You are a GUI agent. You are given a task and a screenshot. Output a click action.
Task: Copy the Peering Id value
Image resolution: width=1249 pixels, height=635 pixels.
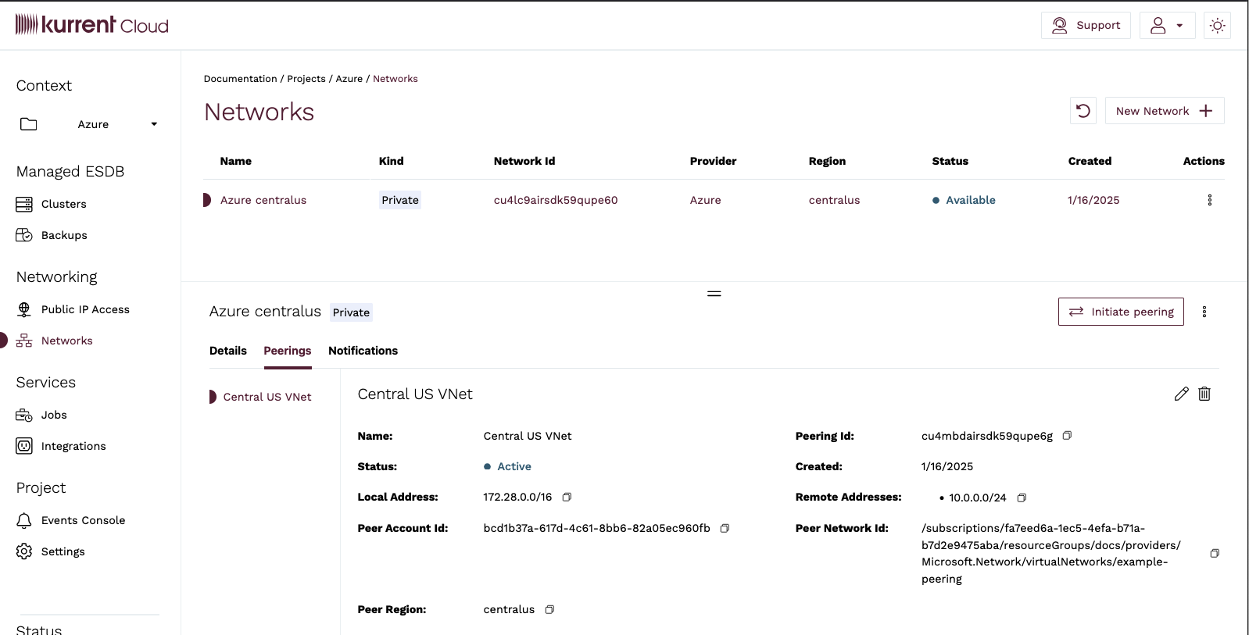pyautogui.click(x=1067, y=436)
